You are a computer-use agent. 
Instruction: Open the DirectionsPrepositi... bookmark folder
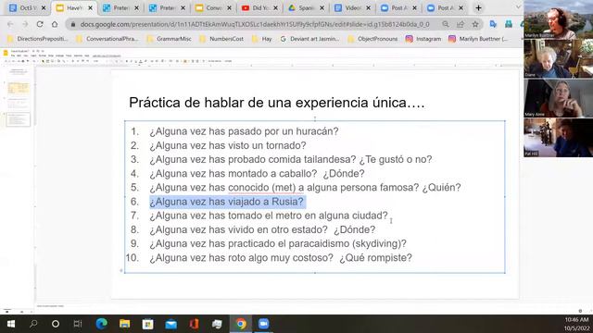(37, 39)
